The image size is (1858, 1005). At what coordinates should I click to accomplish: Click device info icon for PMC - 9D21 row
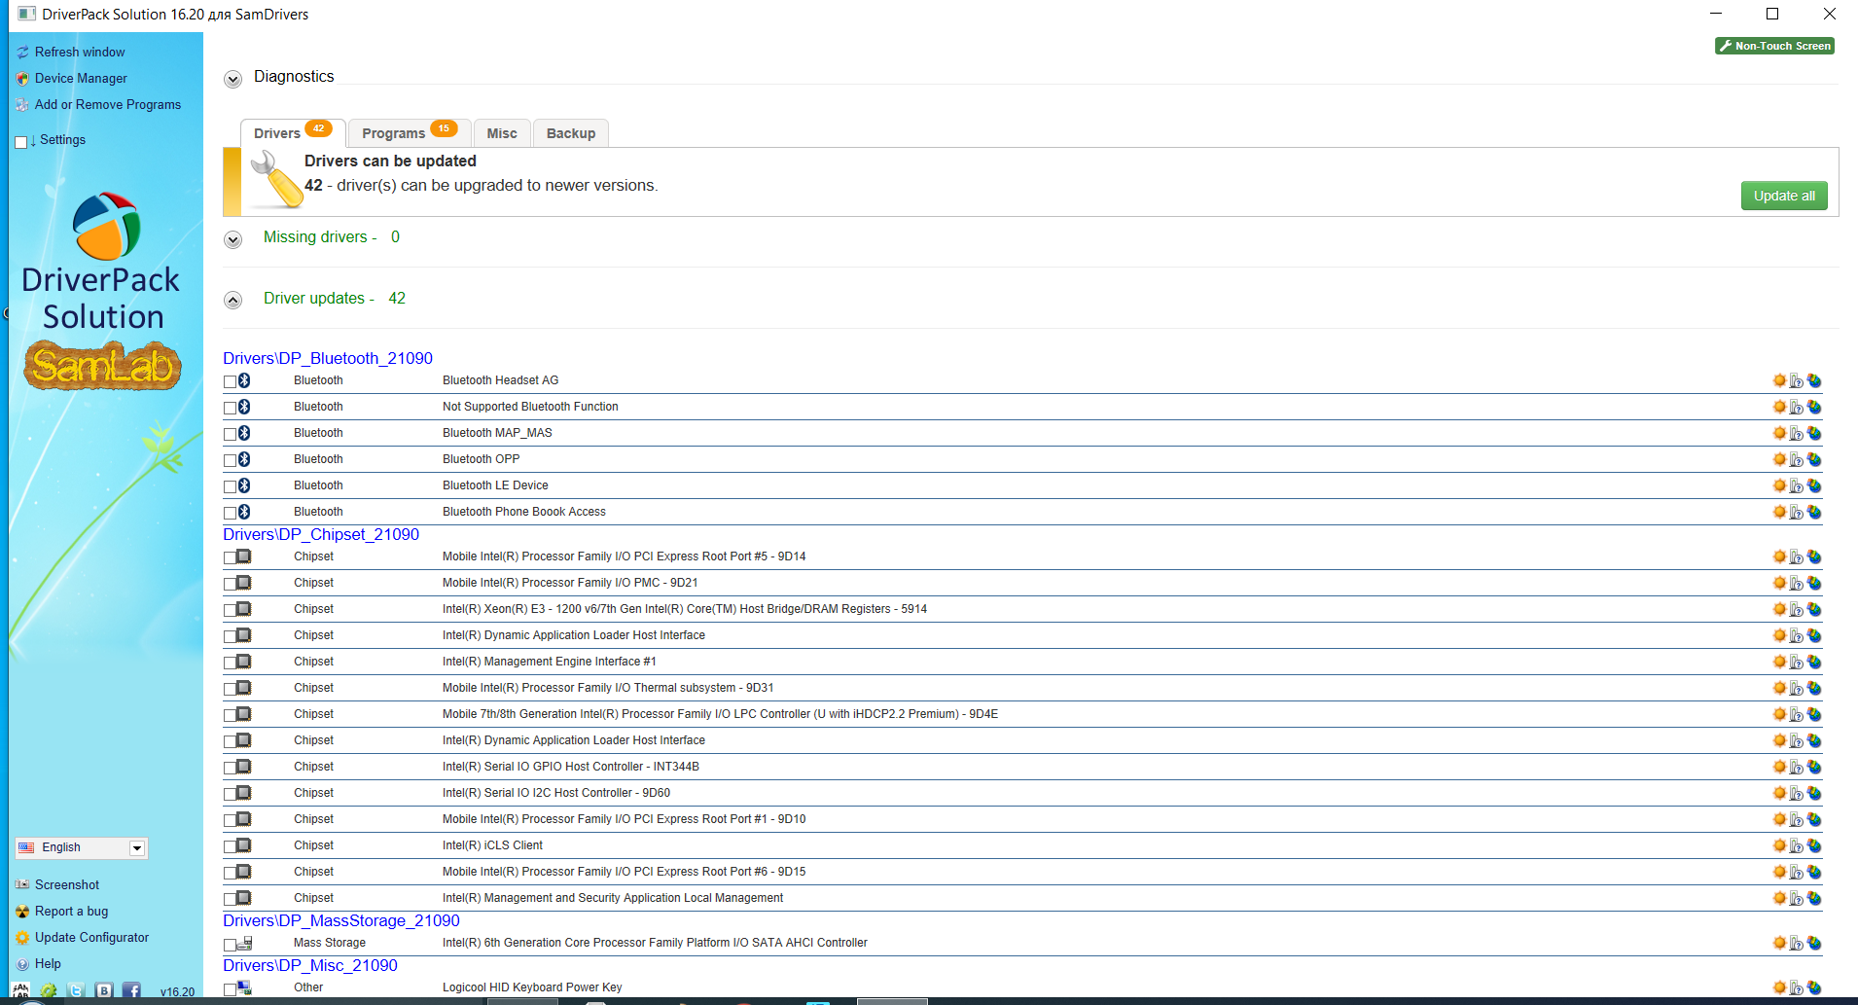click(1797, 583)
